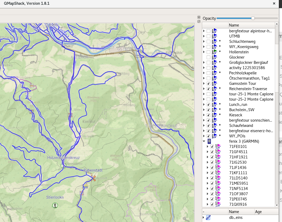The image size is (282, 222).
Task: Click the Name column header in projects list
Action: click(252, 25)
